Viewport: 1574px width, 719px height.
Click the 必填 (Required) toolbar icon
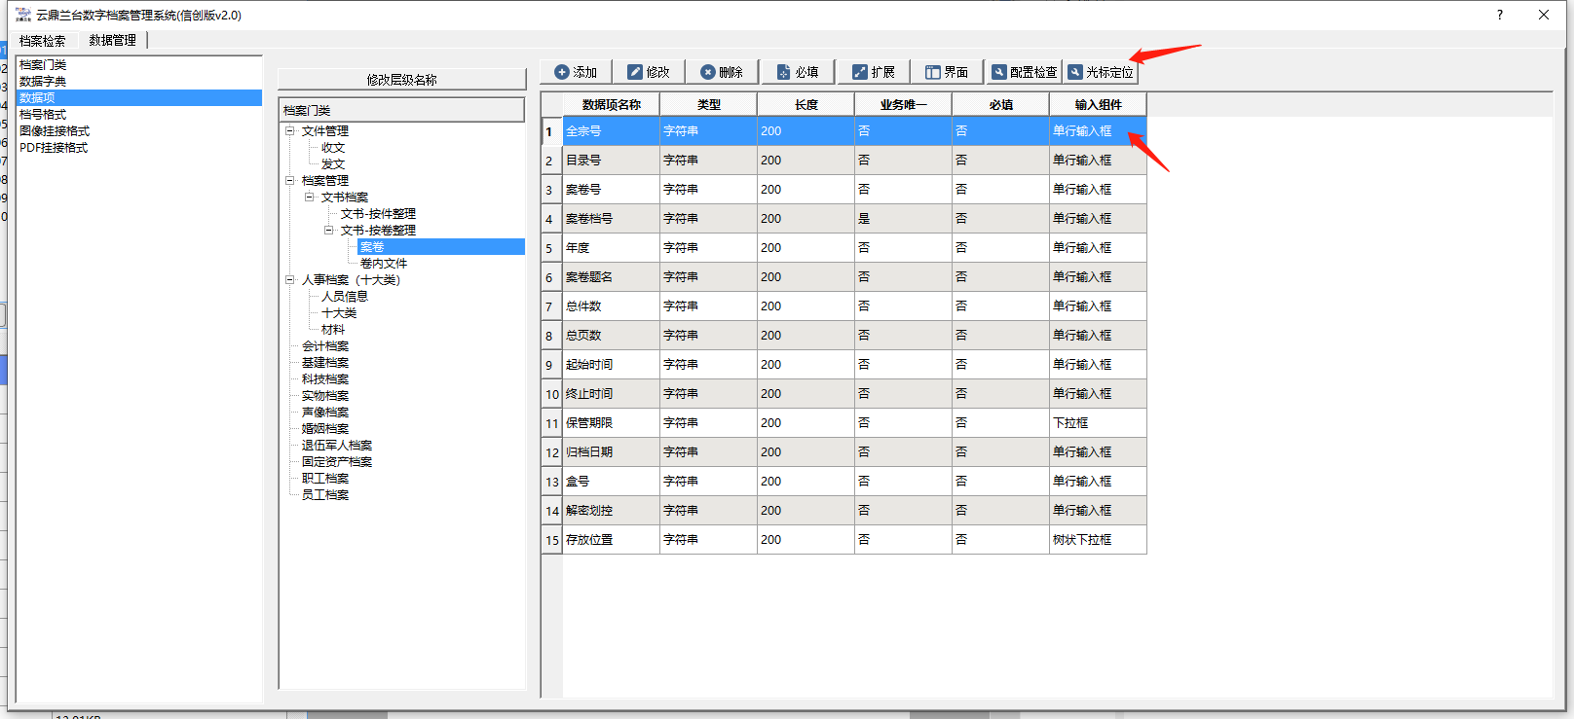783,72
